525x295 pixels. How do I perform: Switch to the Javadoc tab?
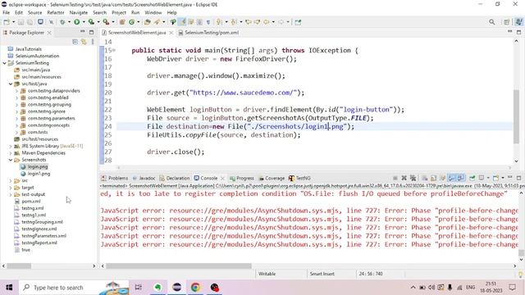[x=144, y=179]
